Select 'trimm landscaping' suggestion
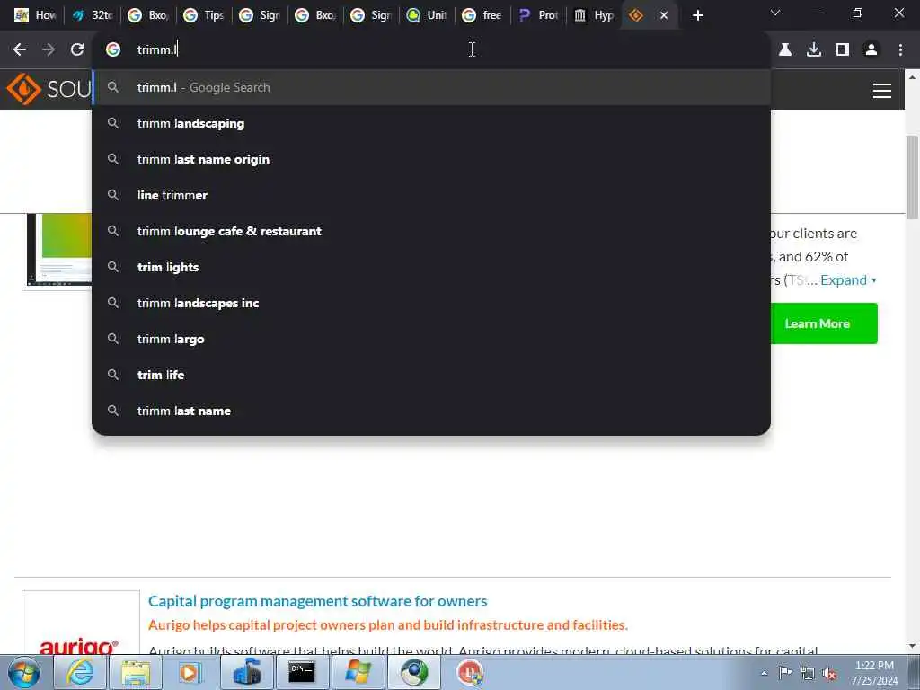 [x=431, y=123]
